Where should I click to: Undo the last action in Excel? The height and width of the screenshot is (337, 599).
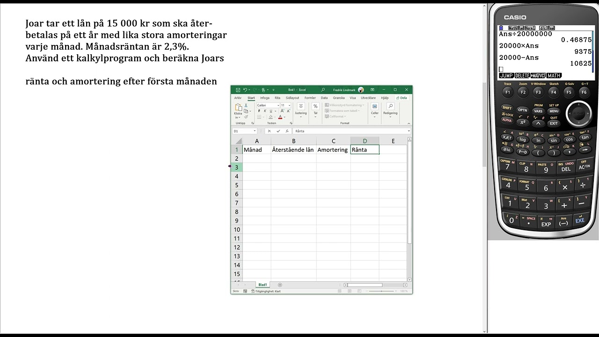(245, 90)
